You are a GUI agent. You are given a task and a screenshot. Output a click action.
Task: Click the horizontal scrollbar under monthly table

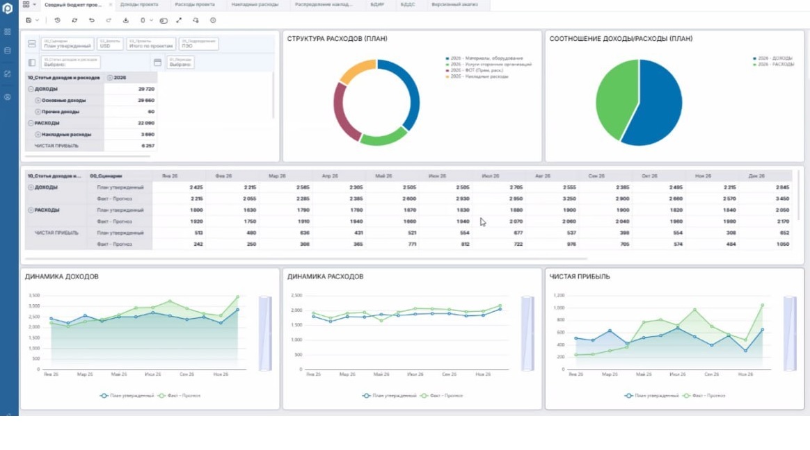(305, 259)
